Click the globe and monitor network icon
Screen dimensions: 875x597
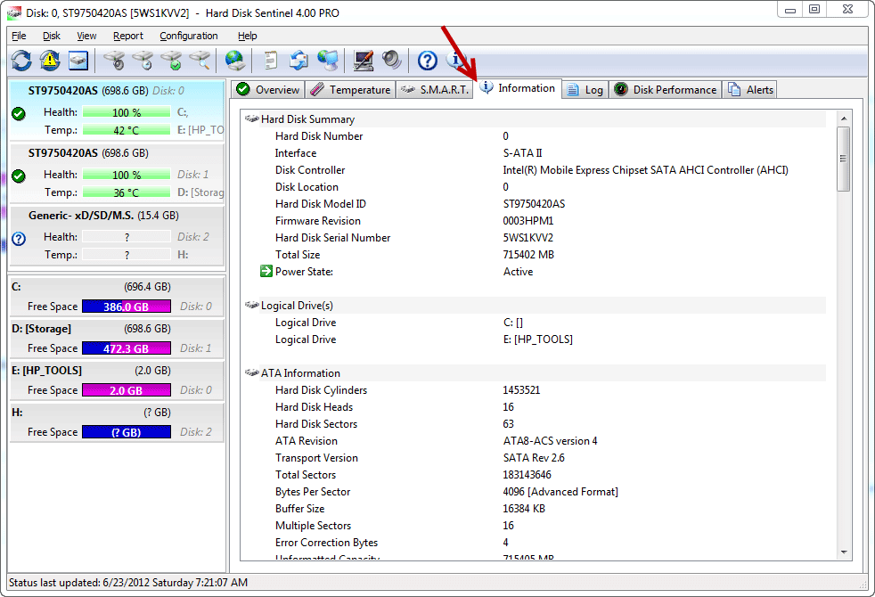pos(328,61)
